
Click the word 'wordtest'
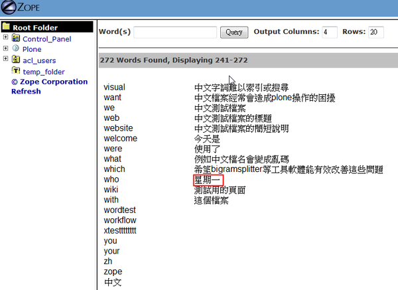[x=119, y=210]
